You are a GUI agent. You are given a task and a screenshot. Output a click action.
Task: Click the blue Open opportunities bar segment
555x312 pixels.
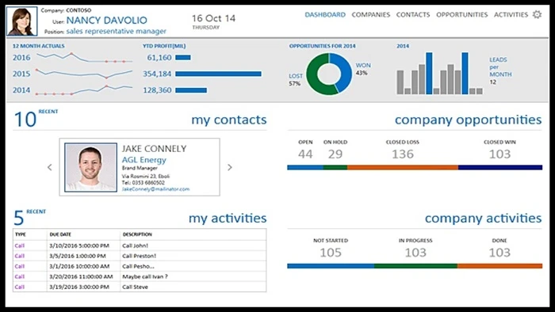(x=305, y=168)
